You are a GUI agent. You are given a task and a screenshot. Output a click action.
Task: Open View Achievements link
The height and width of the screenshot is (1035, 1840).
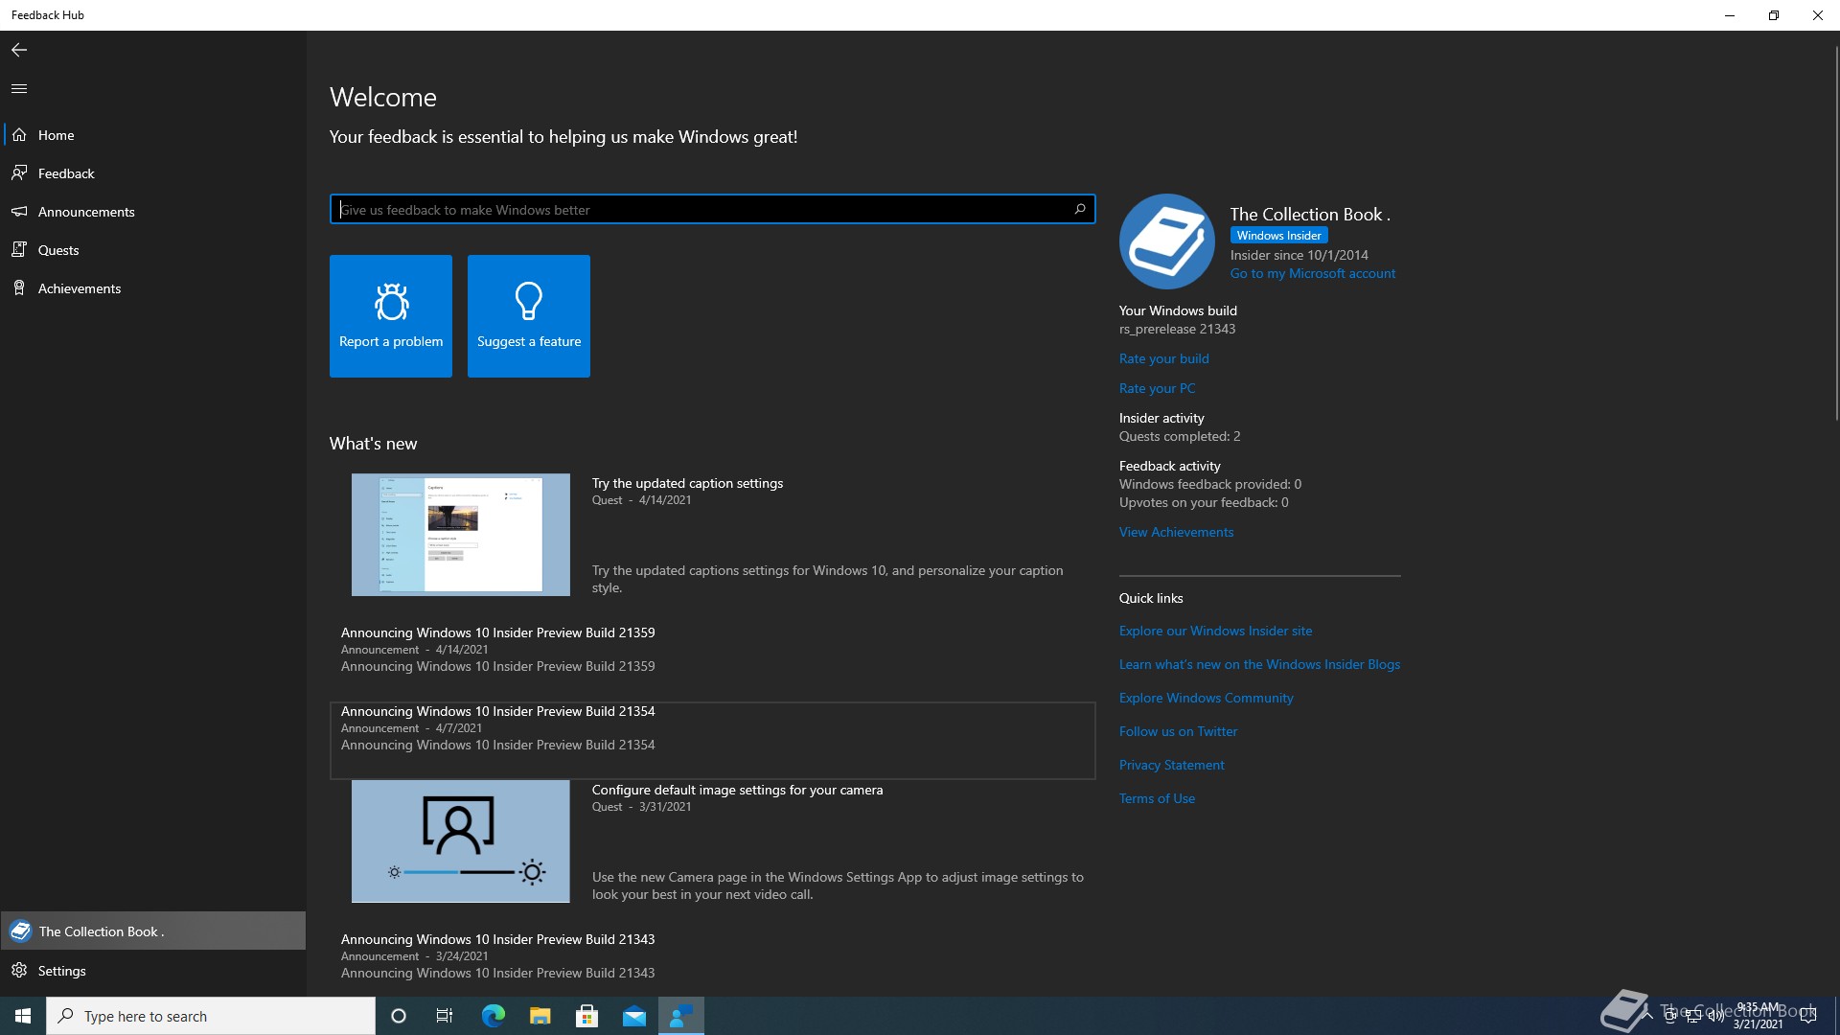(1176, 532)
